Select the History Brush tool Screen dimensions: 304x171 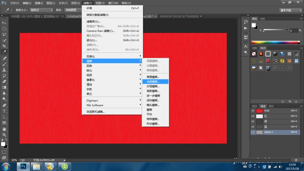(4, 76)
